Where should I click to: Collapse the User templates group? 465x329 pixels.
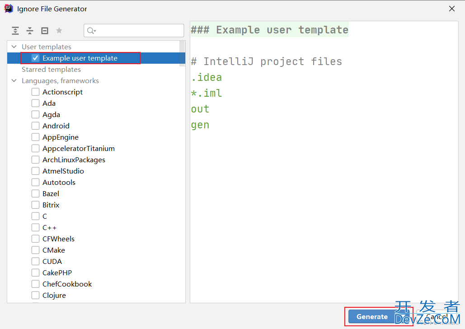[14, 47]
